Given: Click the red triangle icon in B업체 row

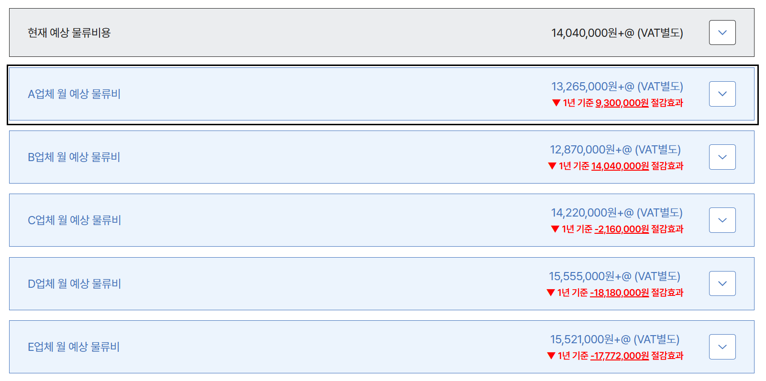Looking at the screenshot, I should [552, 166].
